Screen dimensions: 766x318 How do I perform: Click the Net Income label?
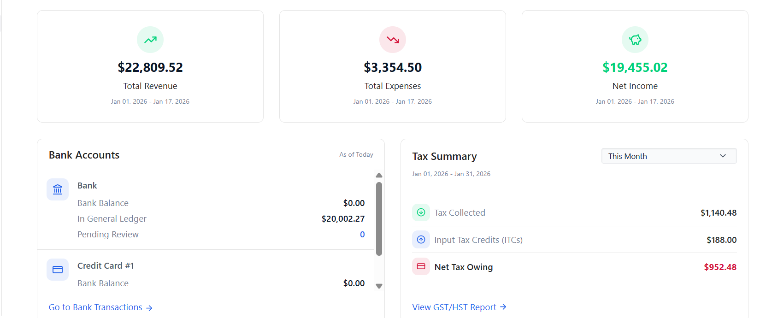coord(635,86)
